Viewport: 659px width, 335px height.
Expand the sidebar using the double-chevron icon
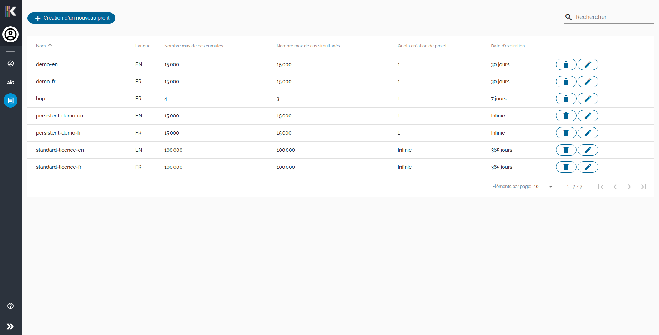pyautogui.click(x=11, y=326)
